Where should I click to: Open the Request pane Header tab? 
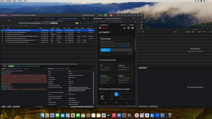[x=8, y=69]
